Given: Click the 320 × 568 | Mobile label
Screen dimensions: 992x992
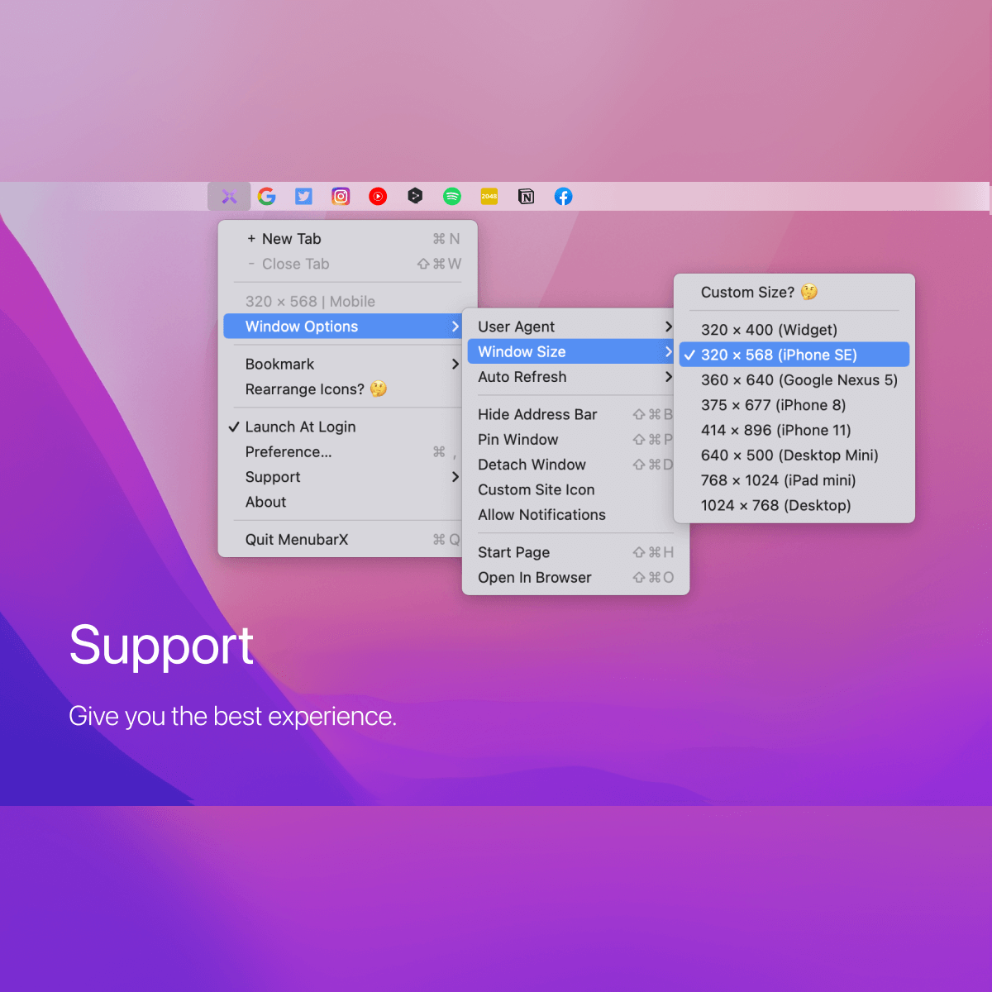Looking at the screenshot, I should 310,302.
